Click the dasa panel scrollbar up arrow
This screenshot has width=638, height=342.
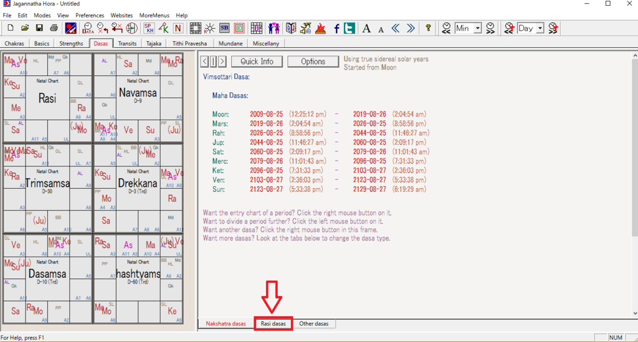pyautogui.click(x=635, y=55)
